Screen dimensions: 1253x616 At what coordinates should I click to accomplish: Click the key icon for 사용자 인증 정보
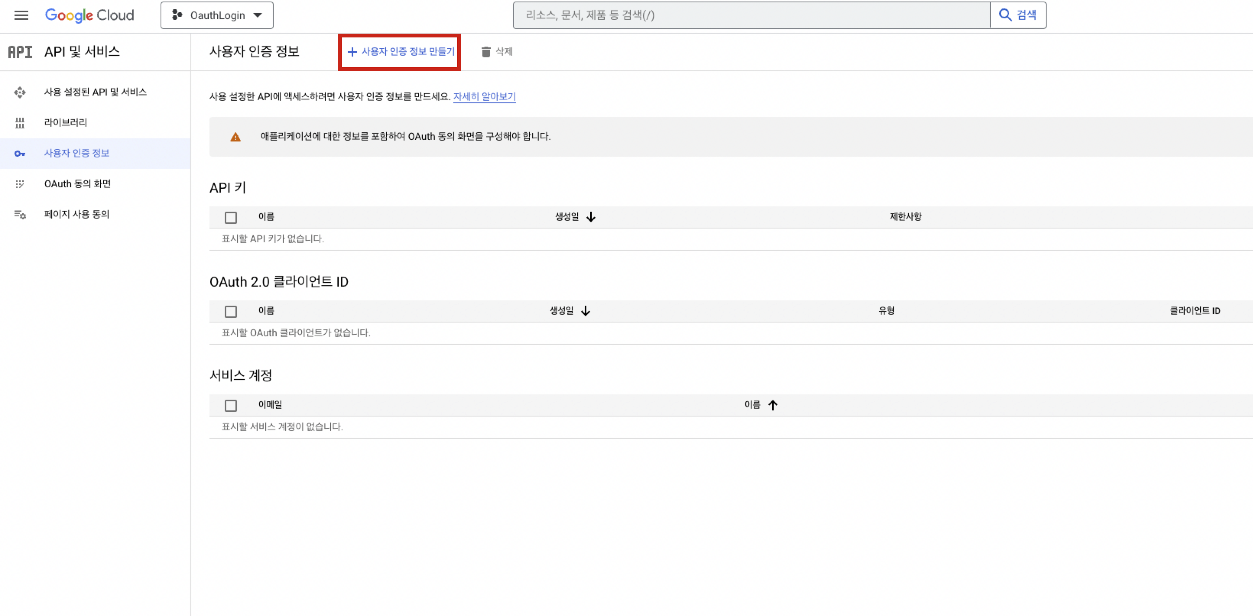click(x=20, y=154)
